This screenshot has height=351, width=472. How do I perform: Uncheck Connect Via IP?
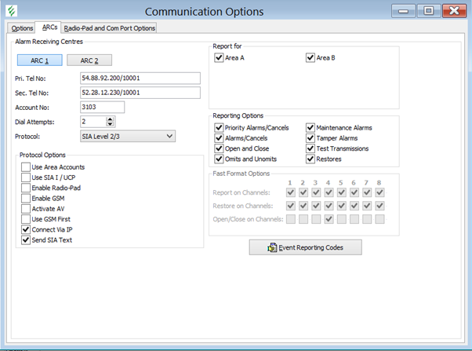coord(26,229)
